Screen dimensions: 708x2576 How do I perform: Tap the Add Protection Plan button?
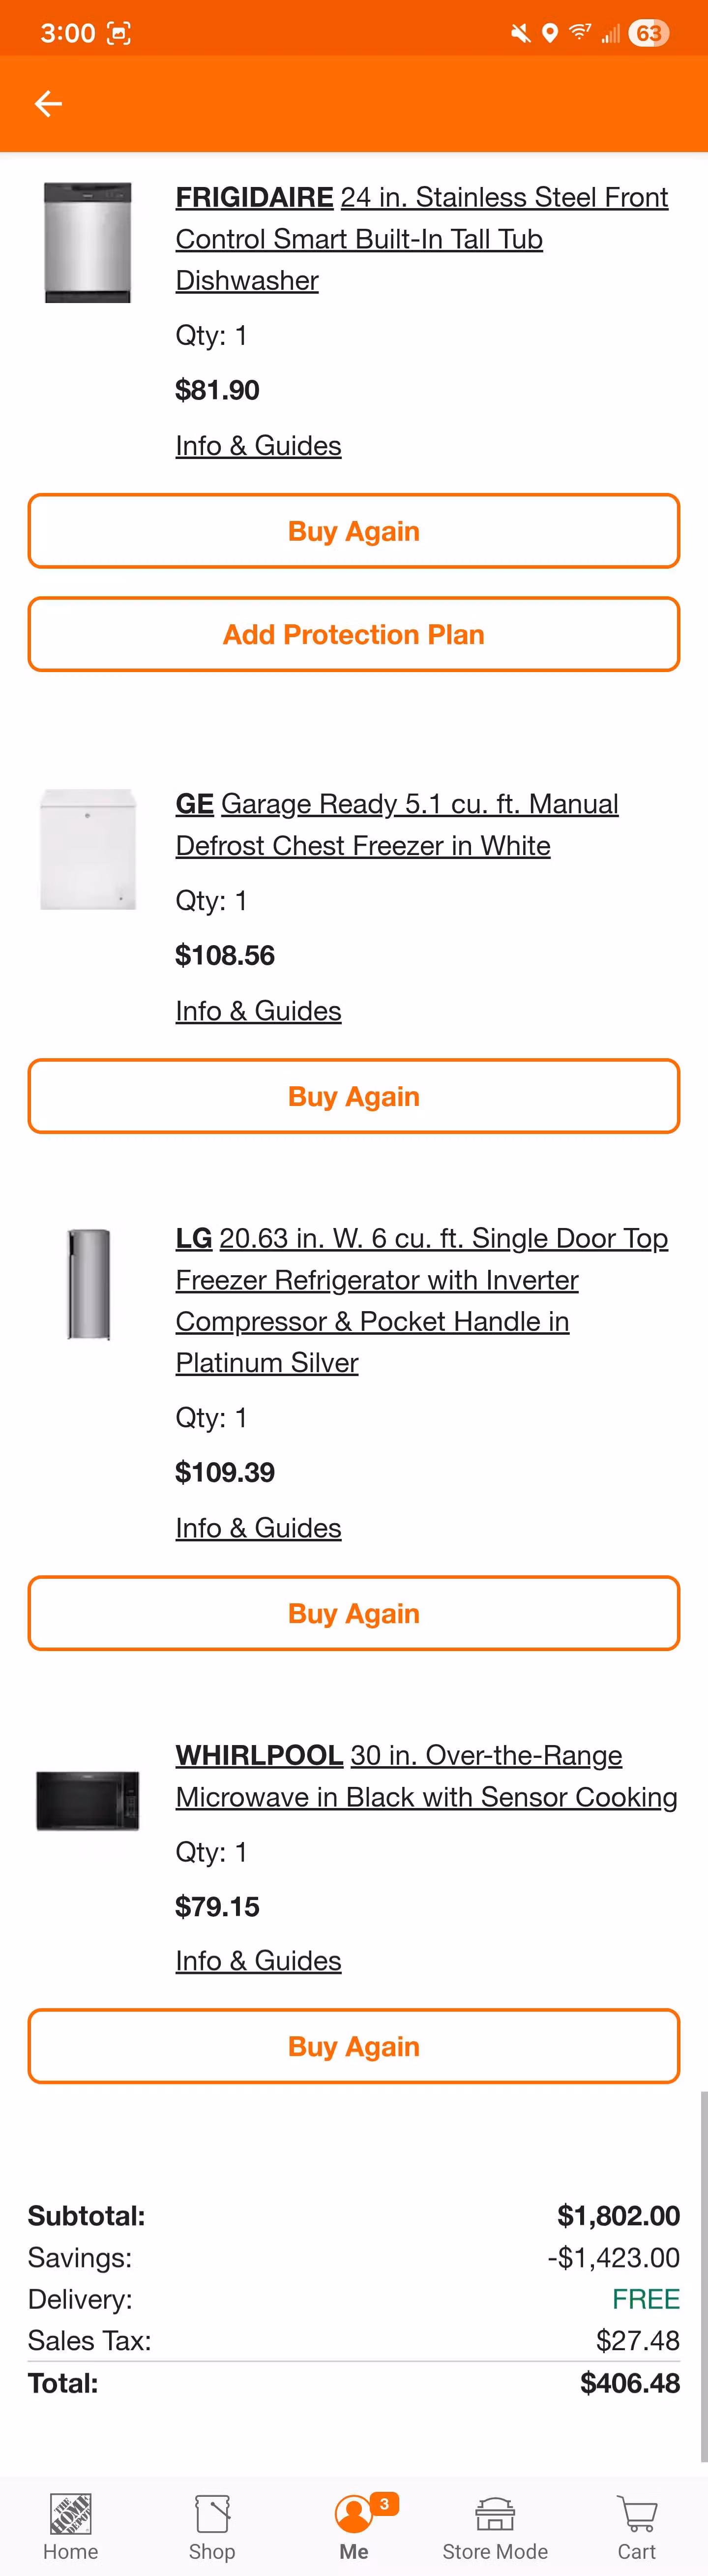(353, 634)
